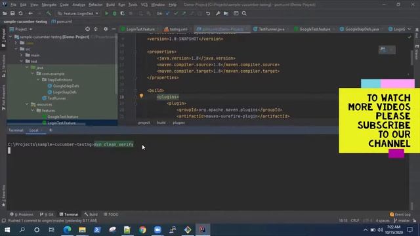Open TODO tool window button
The height and width of the screenshot is (236, 420).
(111, 214)
